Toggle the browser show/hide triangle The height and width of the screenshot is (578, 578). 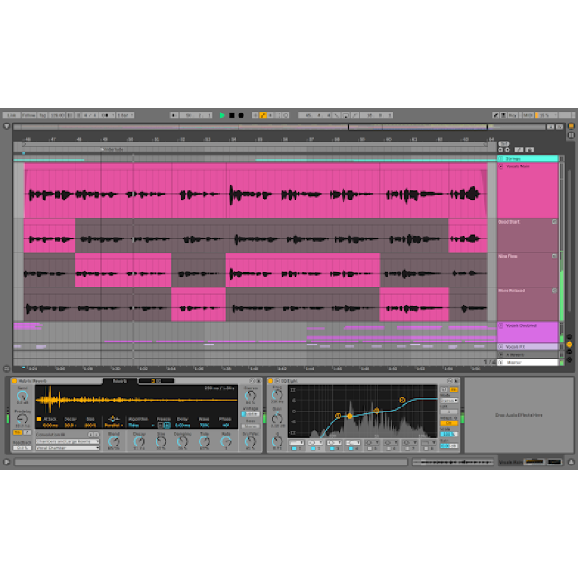[x=7, y=127]
